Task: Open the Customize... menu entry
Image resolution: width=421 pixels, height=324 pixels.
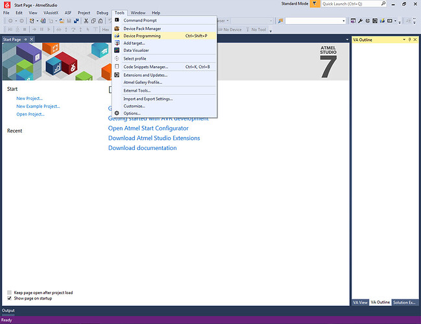Action: pyautogui.click(x=164, y=106)
